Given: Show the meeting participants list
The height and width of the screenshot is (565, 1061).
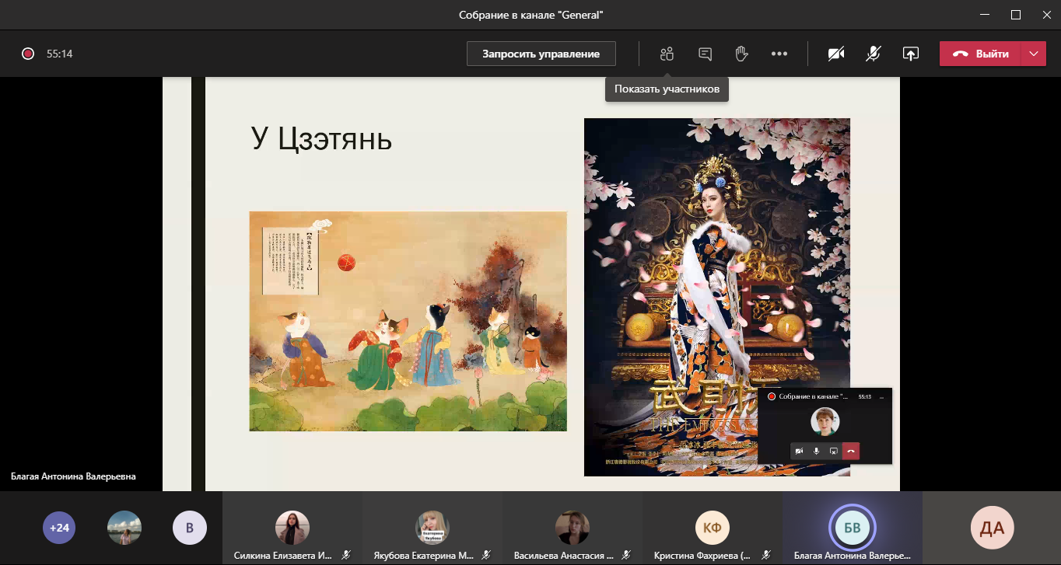Looking at the screenshot, I should (666, 54).
